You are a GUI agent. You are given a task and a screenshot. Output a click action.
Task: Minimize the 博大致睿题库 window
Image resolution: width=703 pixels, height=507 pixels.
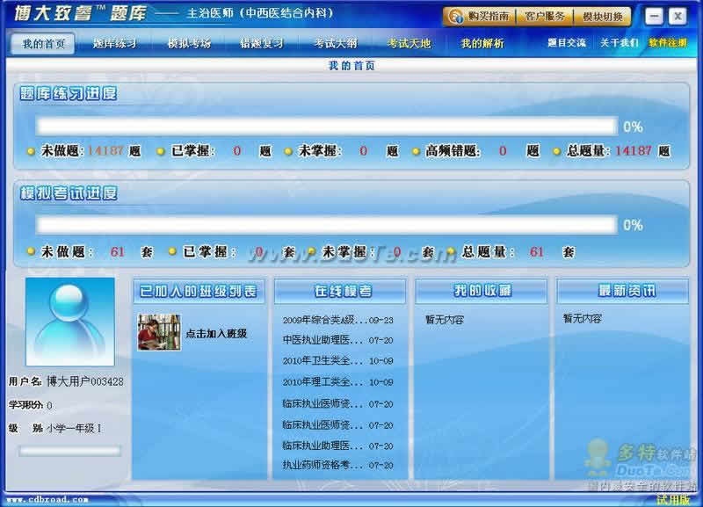click(654, 17)
